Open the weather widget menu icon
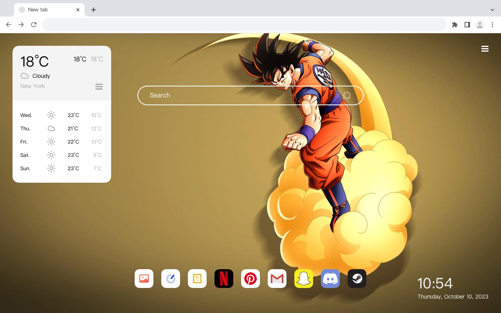This screenshot has height=313, width=501. coord(99,86)
